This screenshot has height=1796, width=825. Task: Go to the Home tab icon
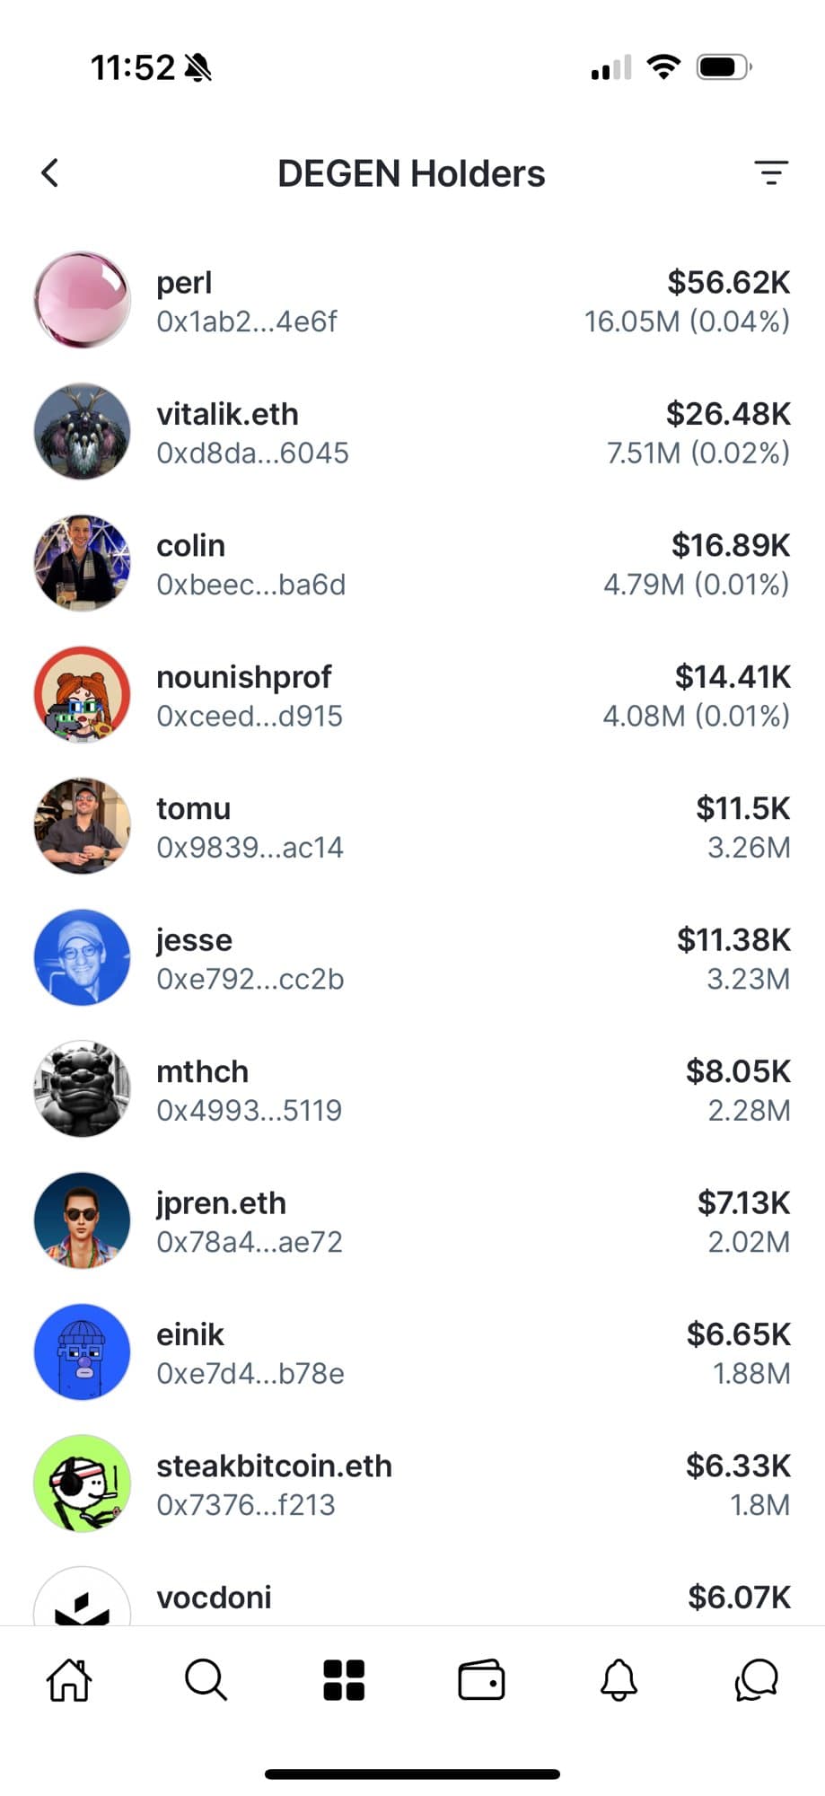[x=69, y=1679]
